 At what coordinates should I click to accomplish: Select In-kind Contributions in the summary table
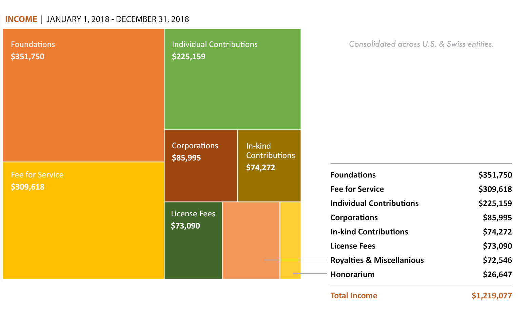click(x=369, y=232)
